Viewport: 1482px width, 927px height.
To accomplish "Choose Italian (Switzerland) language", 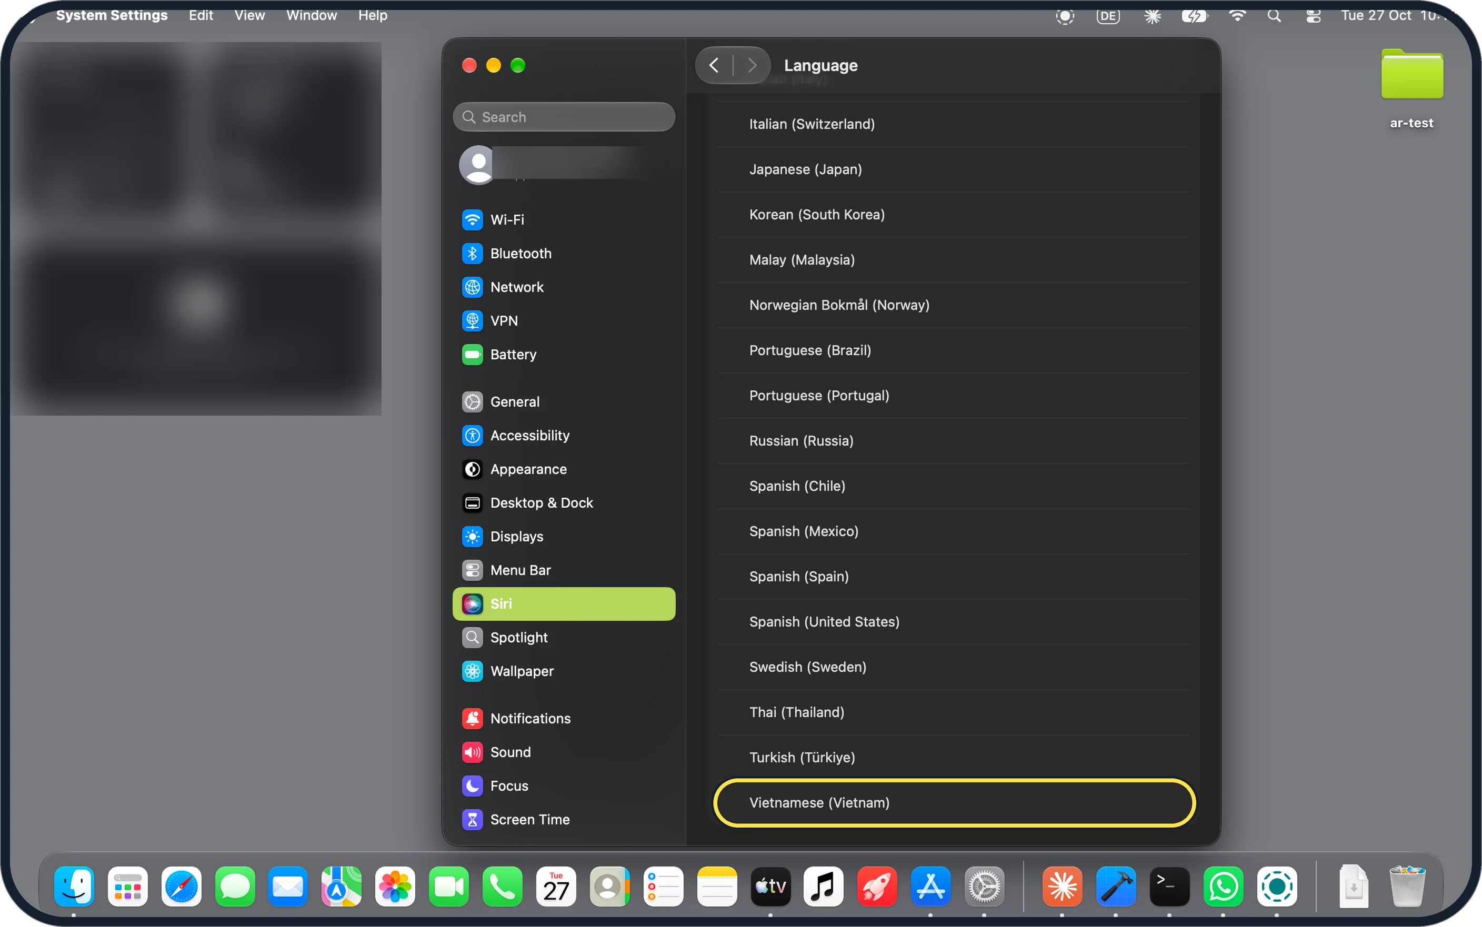I will (954, 124).
